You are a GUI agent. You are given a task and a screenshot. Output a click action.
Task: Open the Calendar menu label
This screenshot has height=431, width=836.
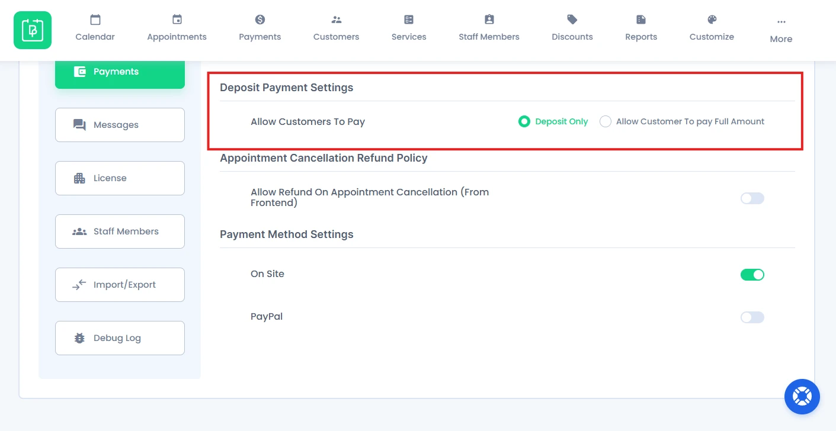pyautogui.click(x=95, y=37)
